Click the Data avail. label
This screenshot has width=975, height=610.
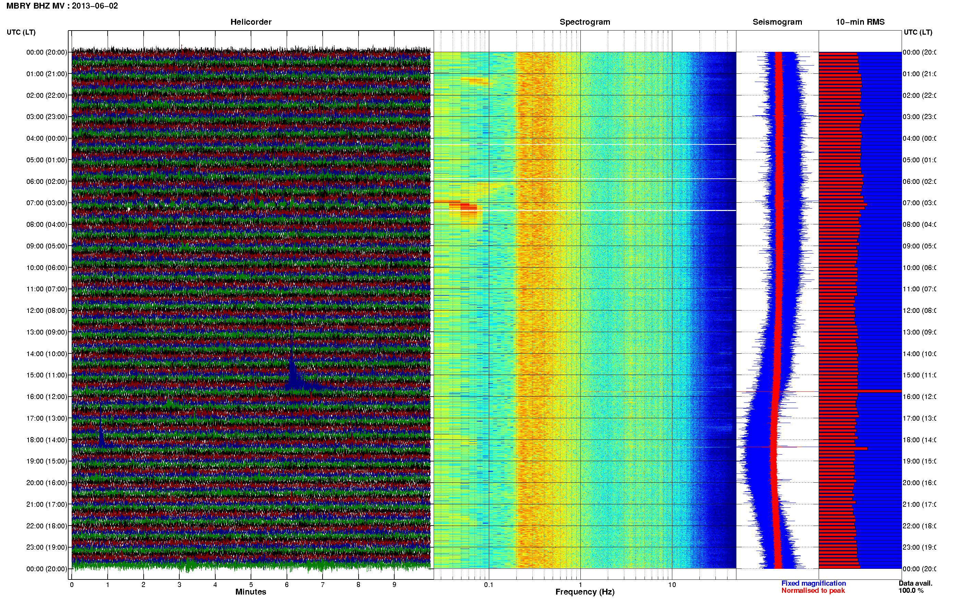[x=915, y=583]
